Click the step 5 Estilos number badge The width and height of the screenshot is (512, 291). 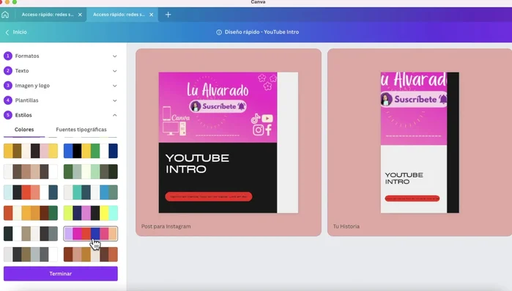[x=8, y=115]
